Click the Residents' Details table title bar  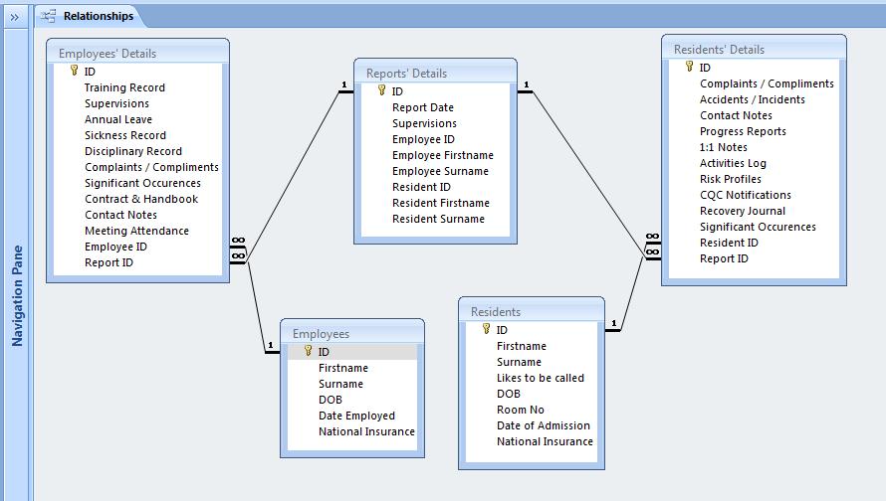754,49
